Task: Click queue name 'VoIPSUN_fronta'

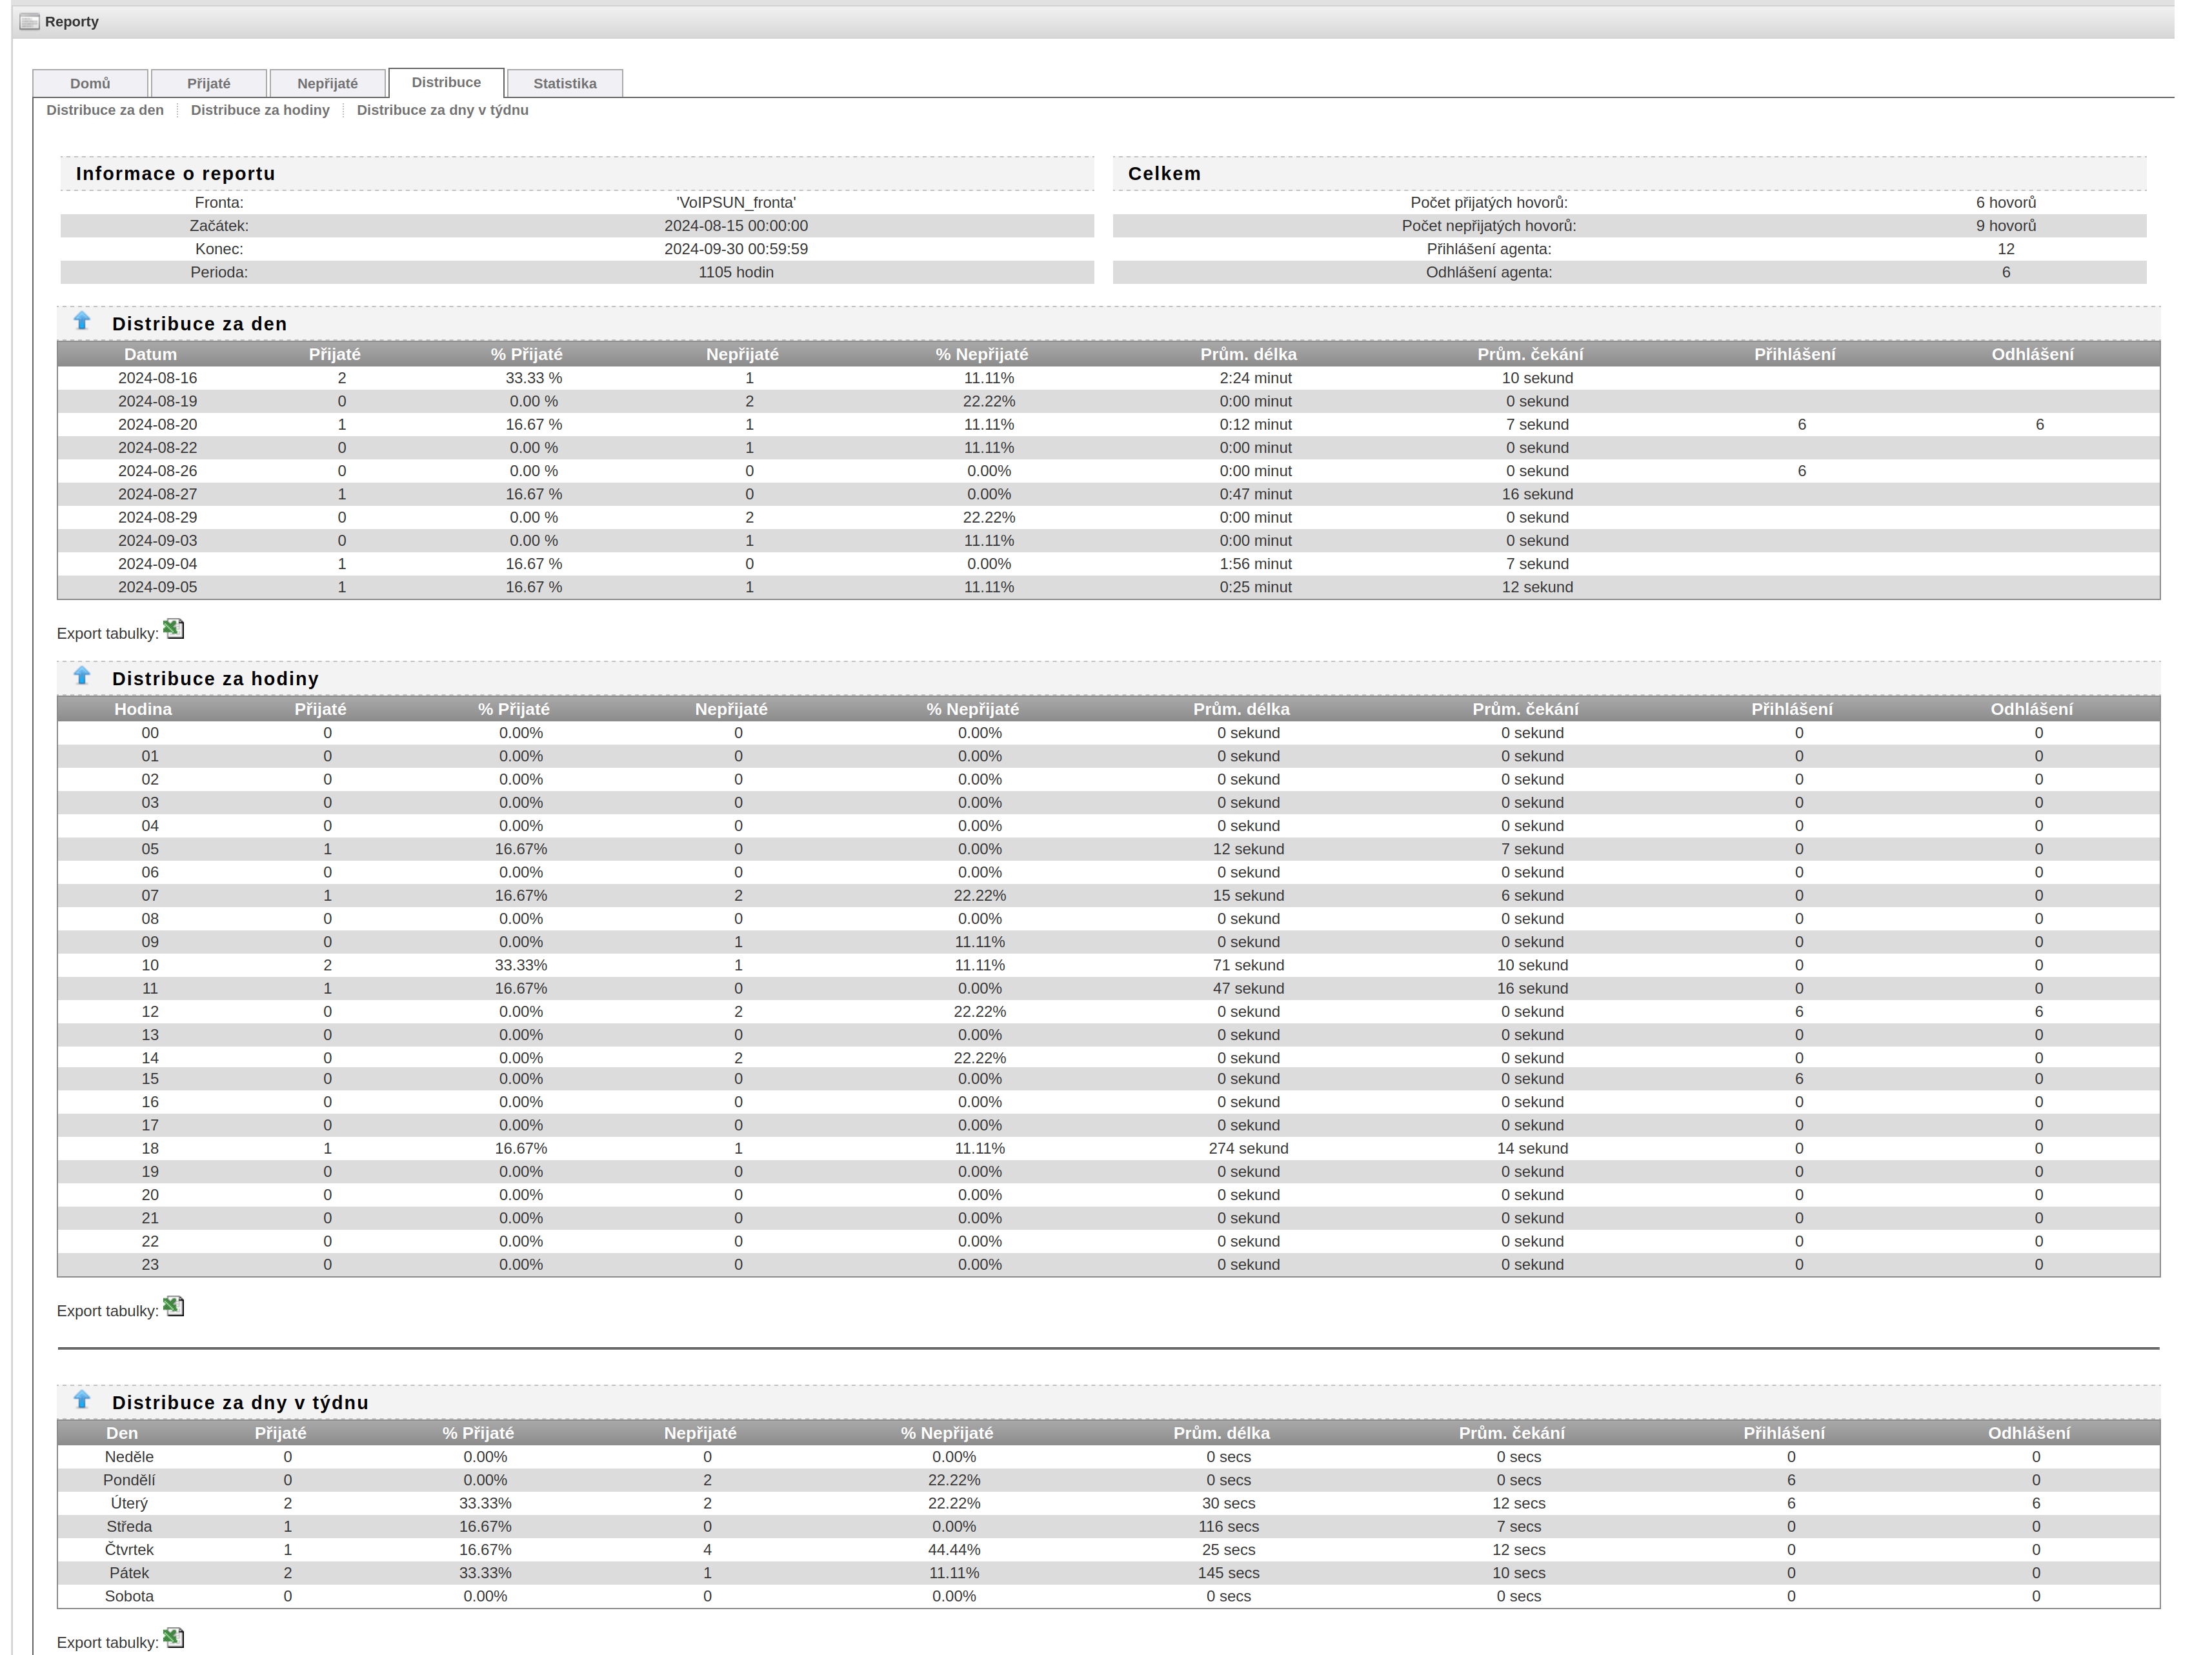Action: pyautogui.click(x=736, y=203)
